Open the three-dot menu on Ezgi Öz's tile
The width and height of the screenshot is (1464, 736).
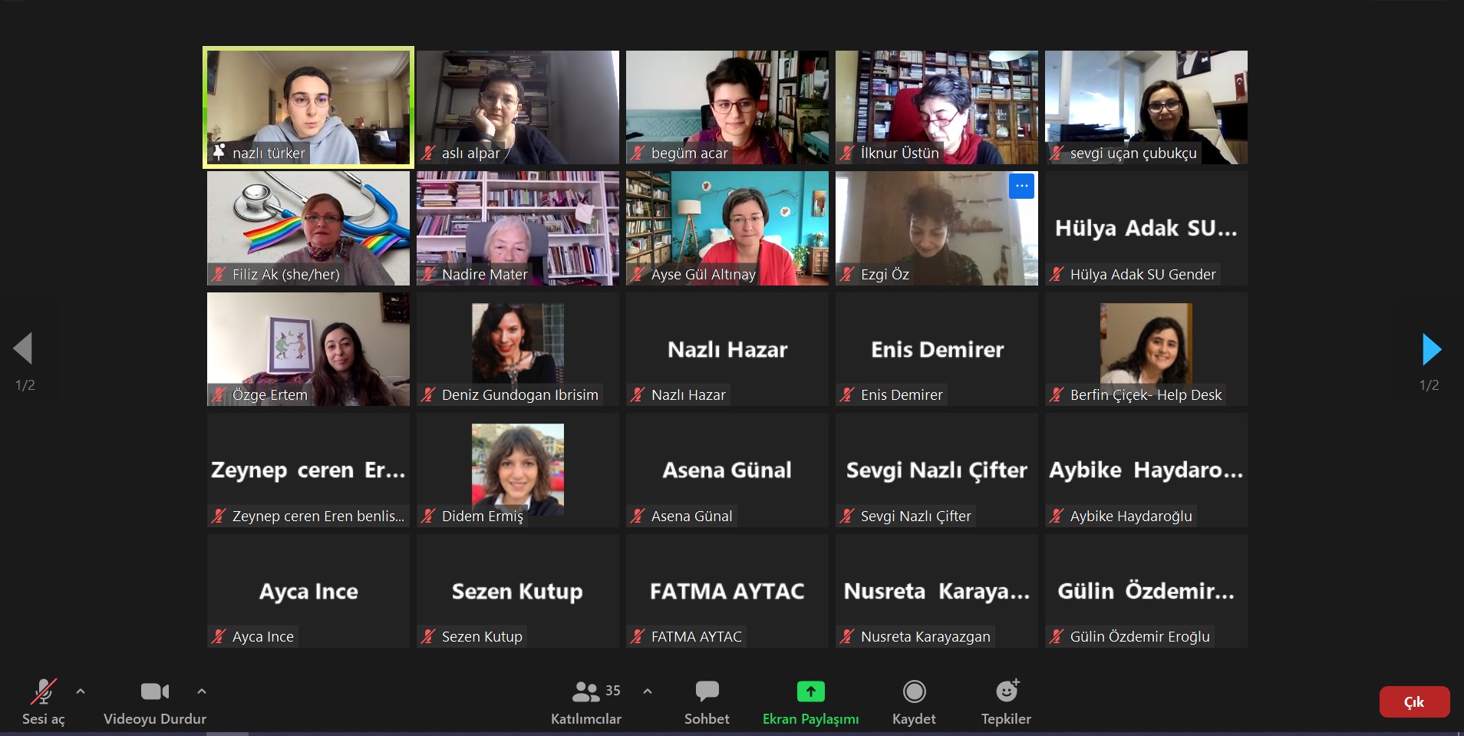[1021, 186]
